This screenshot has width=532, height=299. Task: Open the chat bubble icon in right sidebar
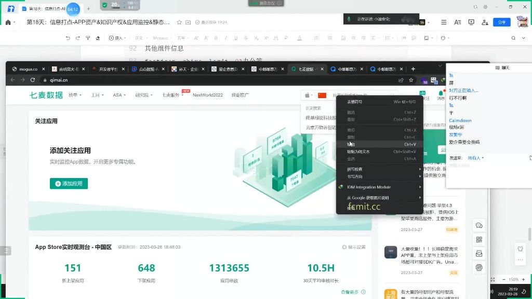click(x=479, y=225)
